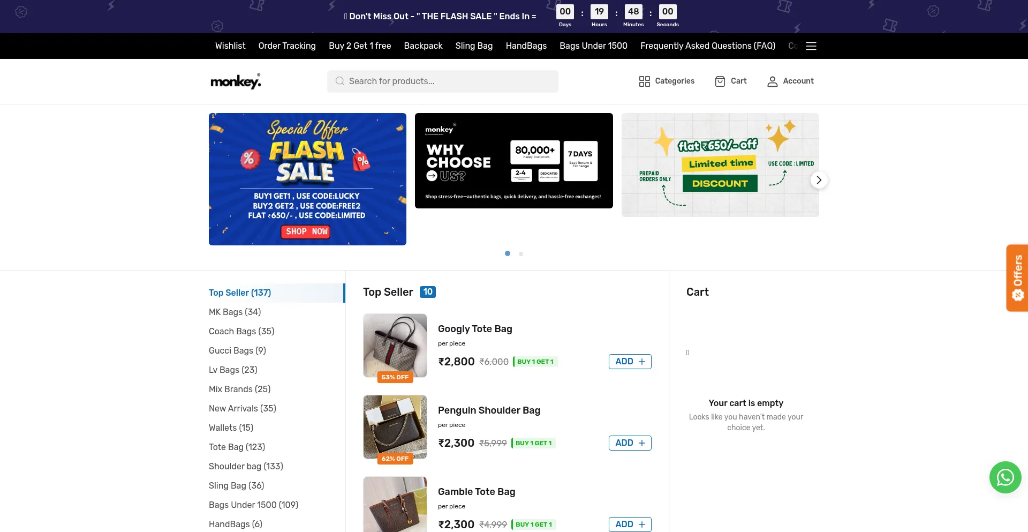Screen dimensions: 1028x532
Task: Select Gucci Bags category in sidebar
Action: (x=237, y=350)
